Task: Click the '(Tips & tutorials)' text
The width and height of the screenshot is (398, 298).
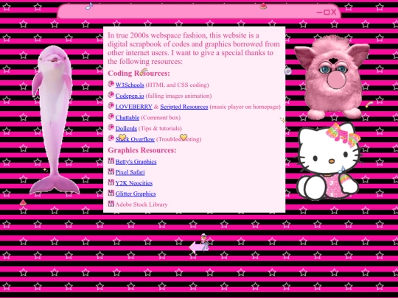Action: point(160,129)
